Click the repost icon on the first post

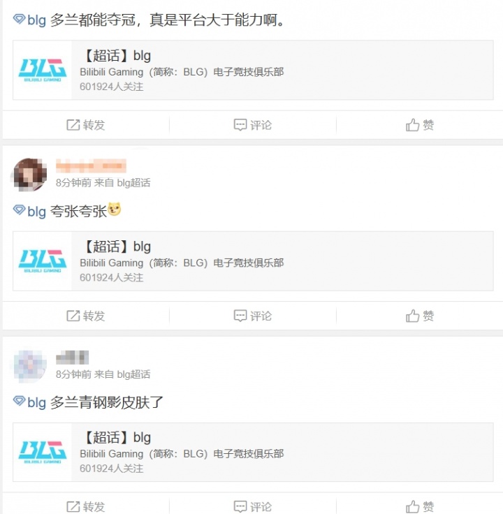[73, 125]
